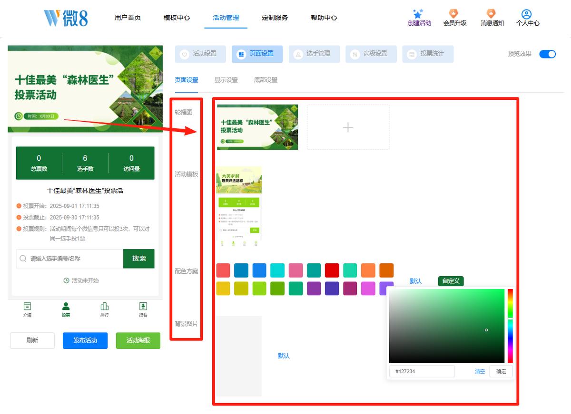The image size is (571, 414).
Task: Switch to the 活动设置 tab
Action: [200, 54]
